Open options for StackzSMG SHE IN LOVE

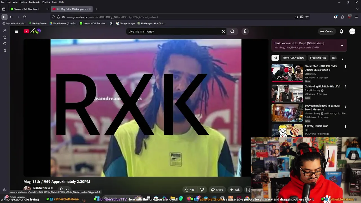click(345, 67)
